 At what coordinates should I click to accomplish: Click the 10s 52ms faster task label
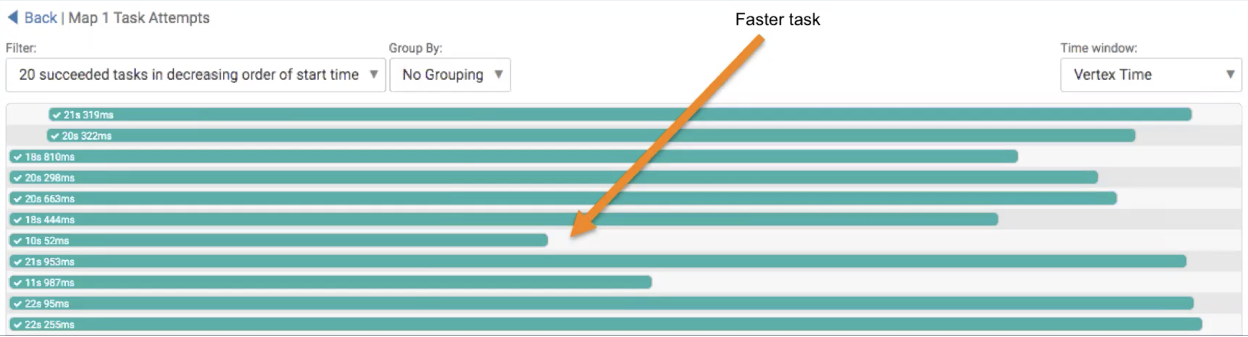47,241
